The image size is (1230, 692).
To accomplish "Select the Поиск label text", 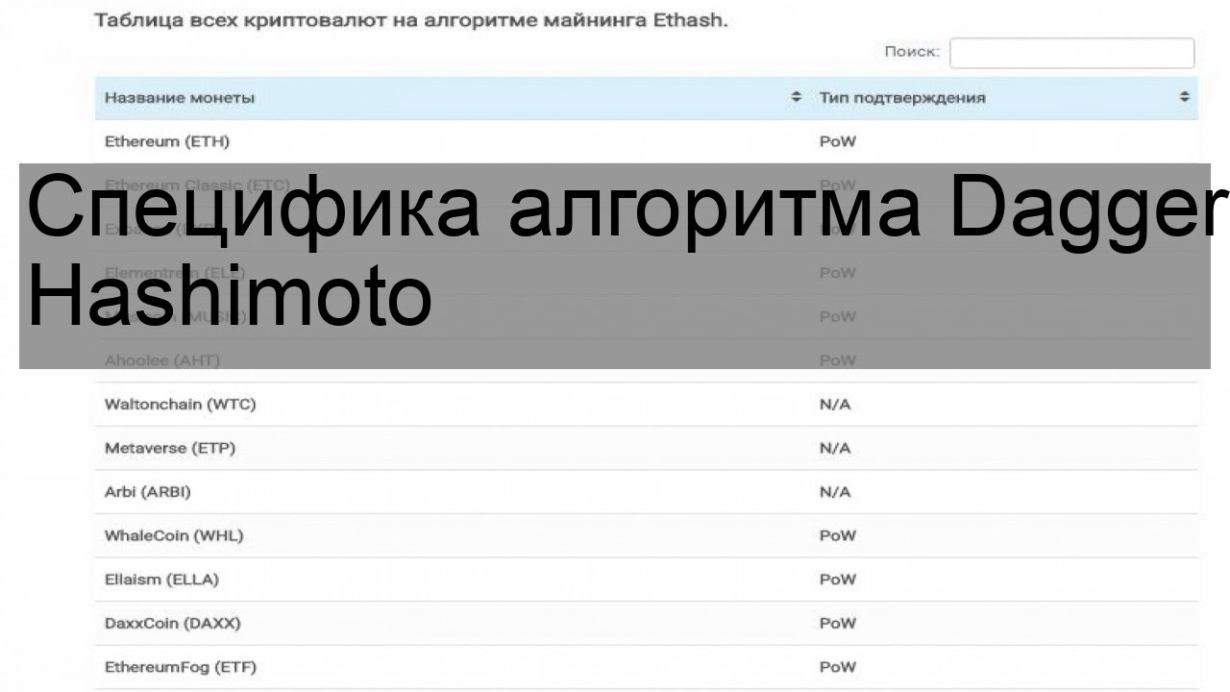I will click(912, 52).
